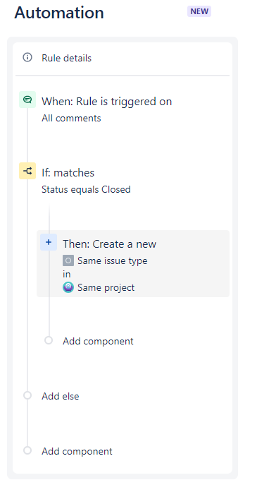The width and height of the screenshot is (257, 480).
Task: Add component inside the If branch
Action: [98, 341]
